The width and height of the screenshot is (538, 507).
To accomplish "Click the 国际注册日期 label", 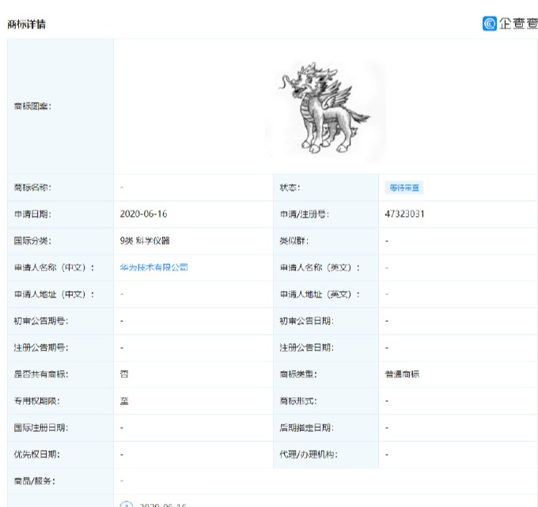I will [41, 428].
